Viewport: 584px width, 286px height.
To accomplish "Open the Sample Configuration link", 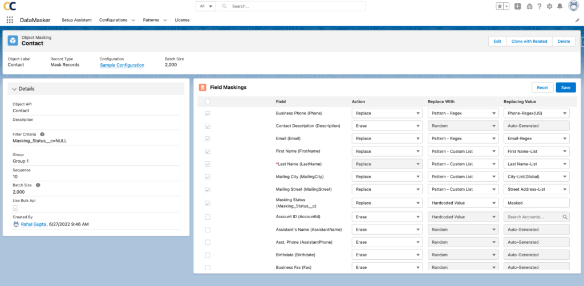I will (122, 65).
